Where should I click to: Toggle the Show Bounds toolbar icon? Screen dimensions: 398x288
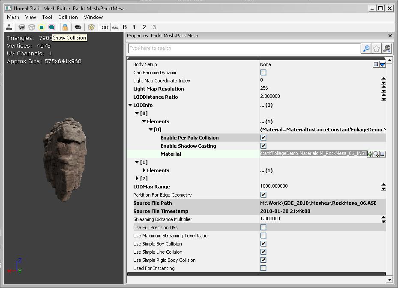tap(42, 27)
